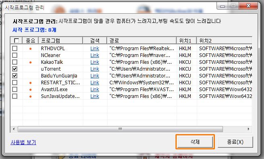Viewport: 264px width, 159px height.
Task: Open the search Link for uTorrent
Action: point(95,69)
